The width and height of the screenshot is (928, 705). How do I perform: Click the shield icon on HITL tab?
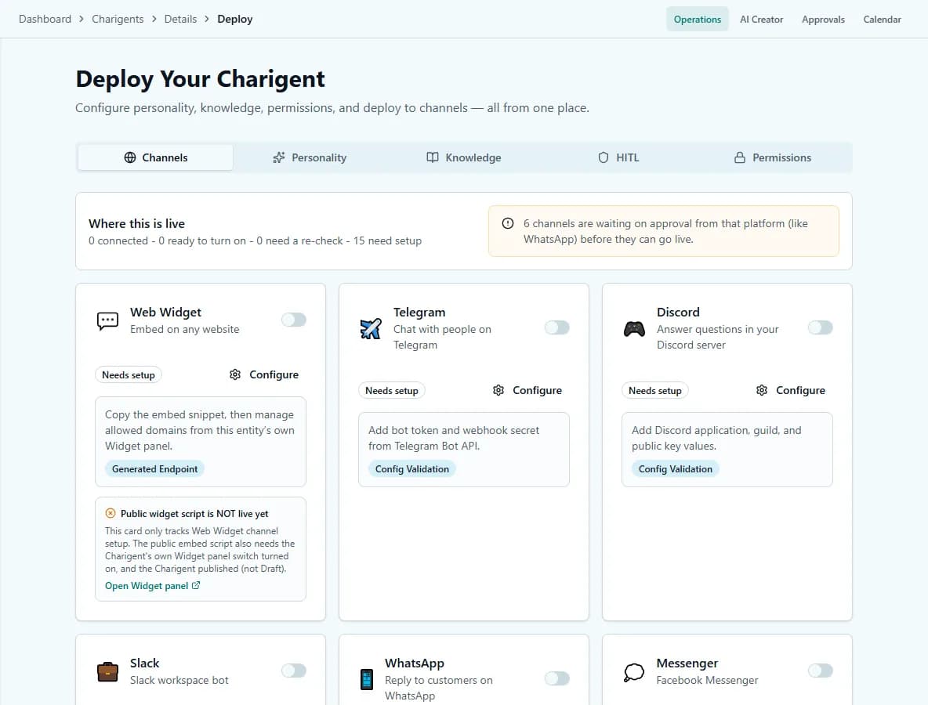[603, 157]
